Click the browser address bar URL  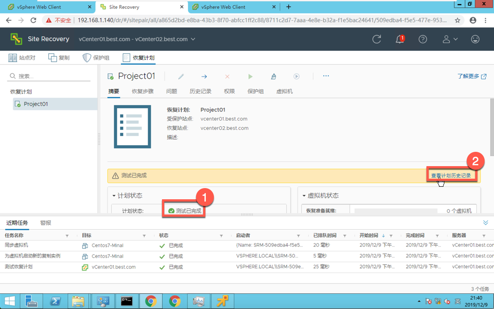tap(262, 21)
